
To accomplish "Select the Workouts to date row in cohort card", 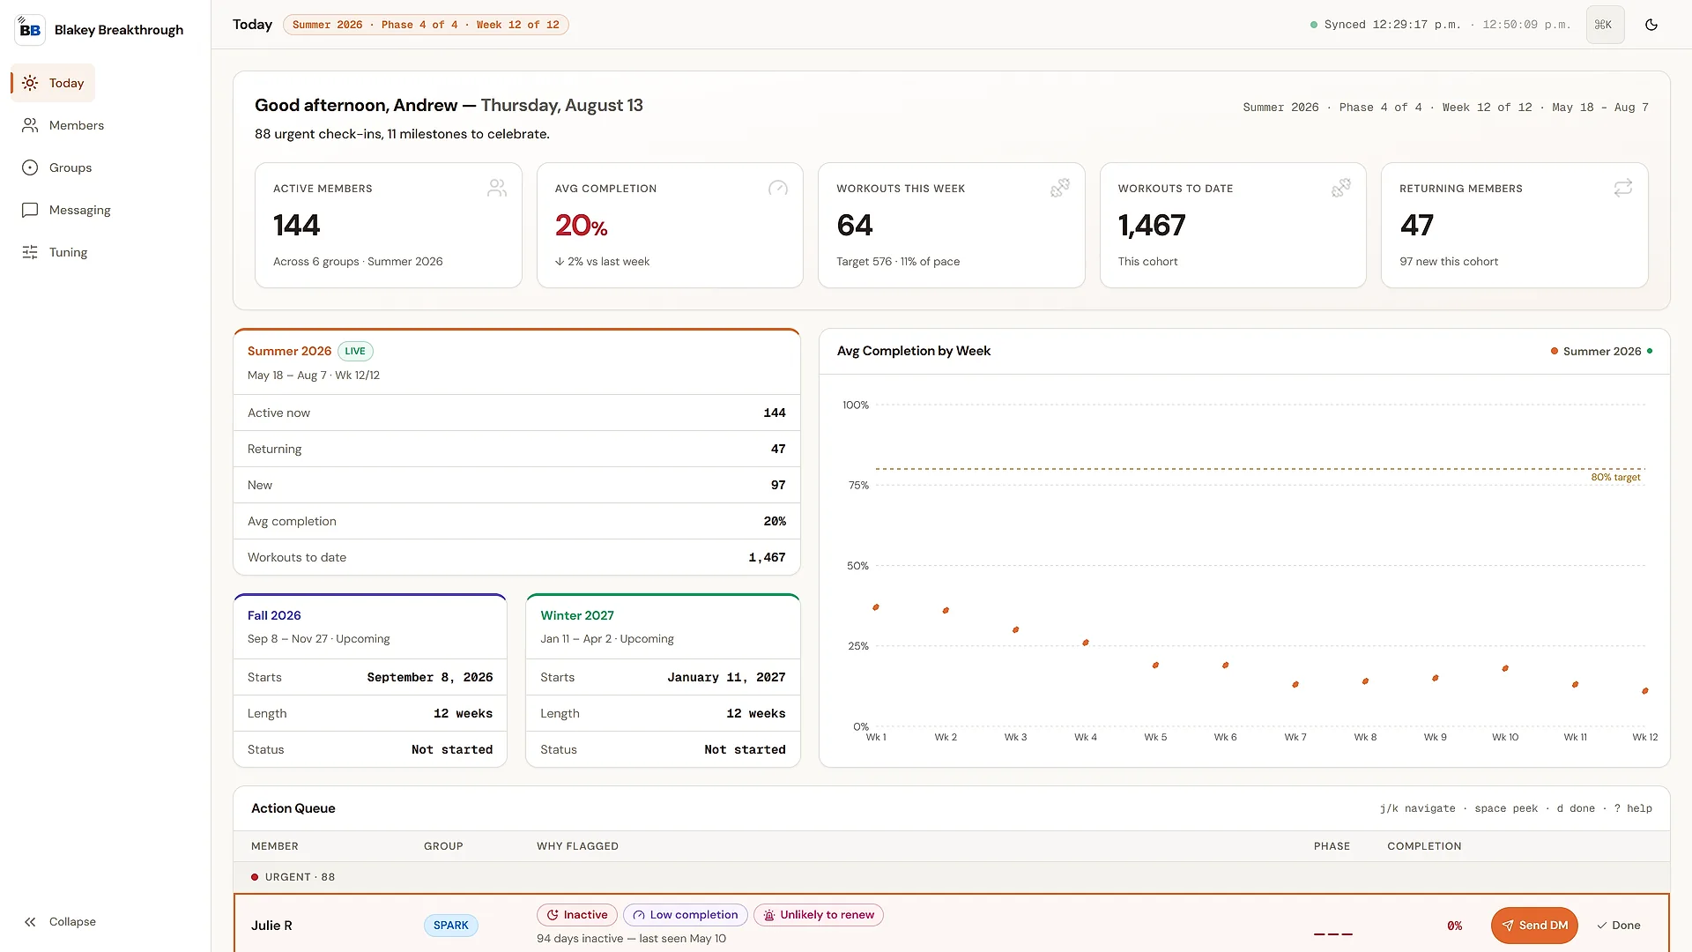I will pos(516,557).
